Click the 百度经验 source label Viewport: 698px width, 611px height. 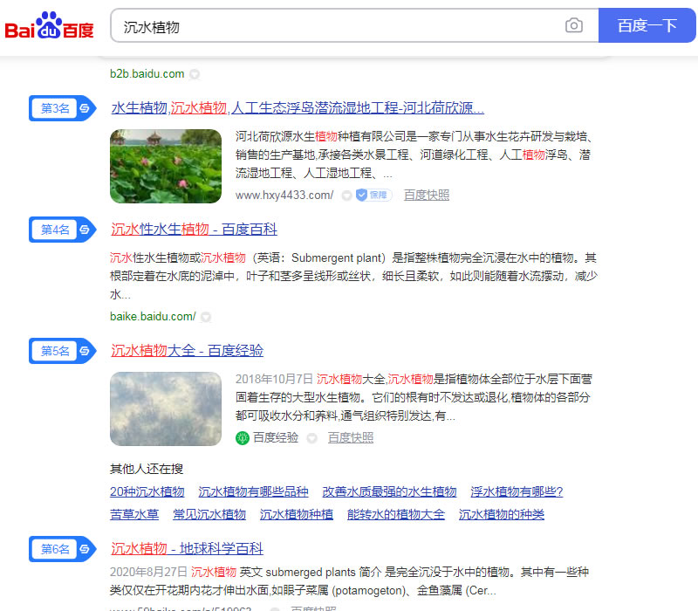click(276, 438)
